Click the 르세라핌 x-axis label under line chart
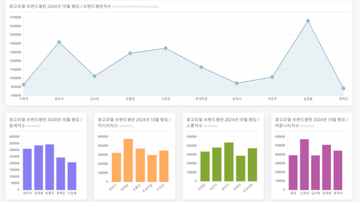Screen dimensions: 360x202 pos(202,99)
